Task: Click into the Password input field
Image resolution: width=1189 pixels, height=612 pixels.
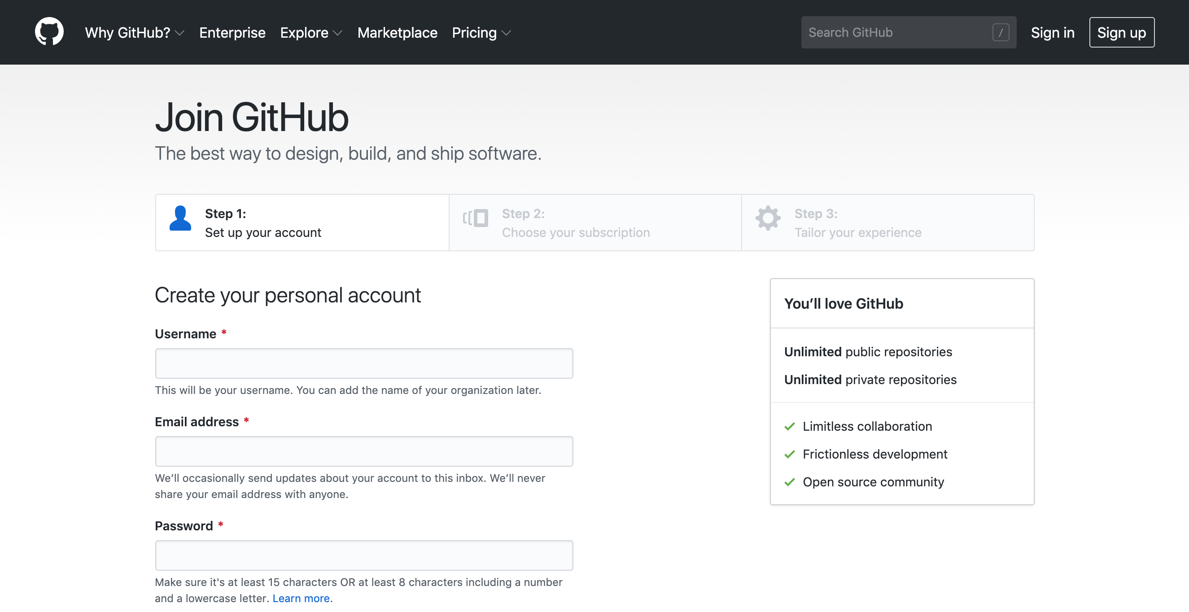Action: coord(364,555)
